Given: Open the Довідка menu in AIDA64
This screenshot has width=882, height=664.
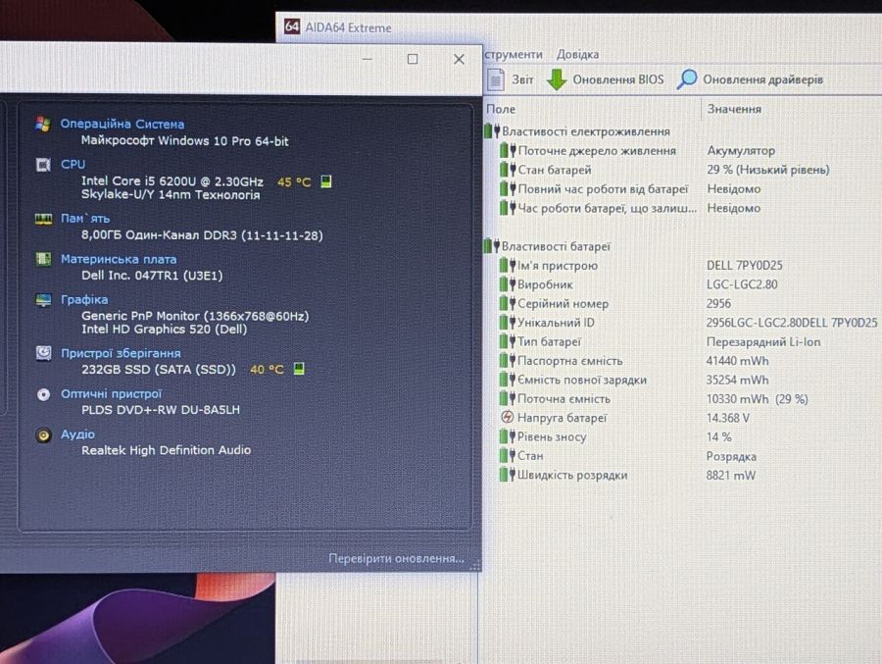Looking at the screenshot, I should [x=577, y=55].
